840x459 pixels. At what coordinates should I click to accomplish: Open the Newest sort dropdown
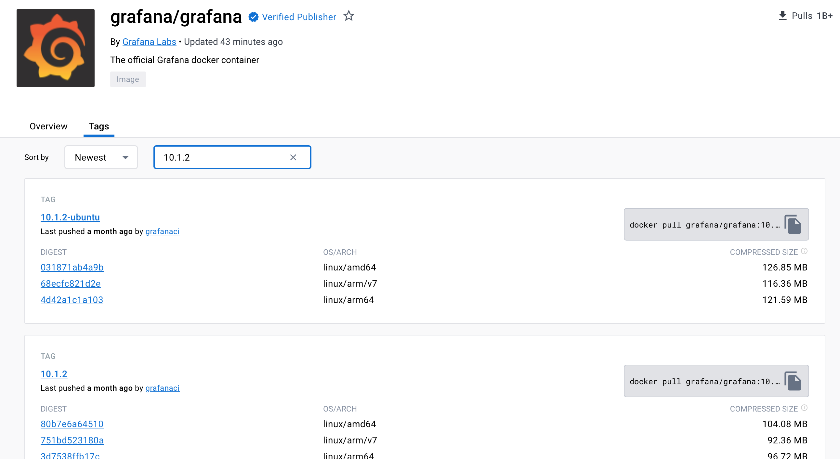101,157
